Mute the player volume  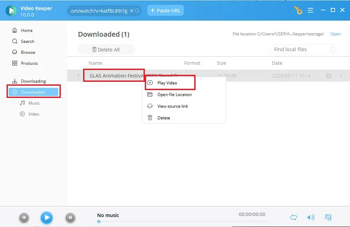click(311, 217)
